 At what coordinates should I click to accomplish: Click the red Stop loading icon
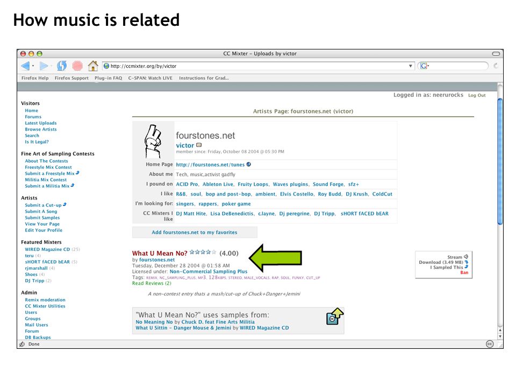pyautogui.click(x=77, y=66)
